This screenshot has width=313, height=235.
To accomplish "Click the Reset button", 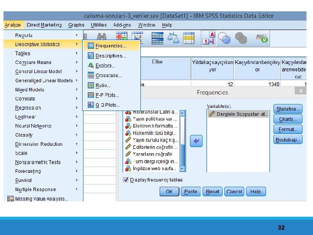I will click(x=213, y=191).
